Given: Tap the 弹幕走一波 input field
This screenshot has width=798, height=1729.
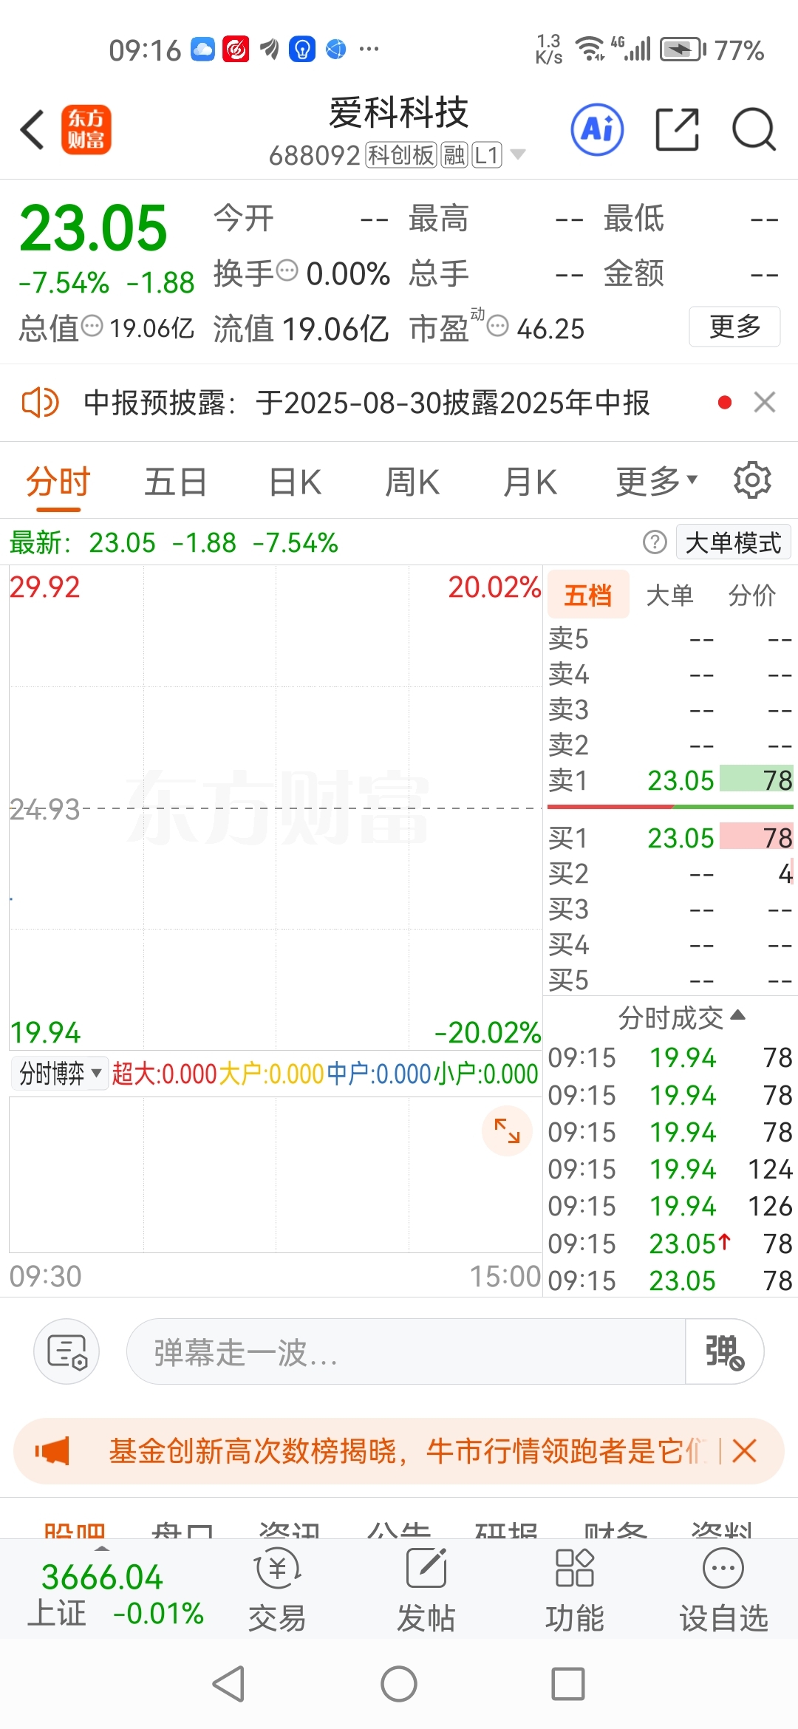Looking at the screenshot, I should pyautogui.click(x=406, y=1351).
